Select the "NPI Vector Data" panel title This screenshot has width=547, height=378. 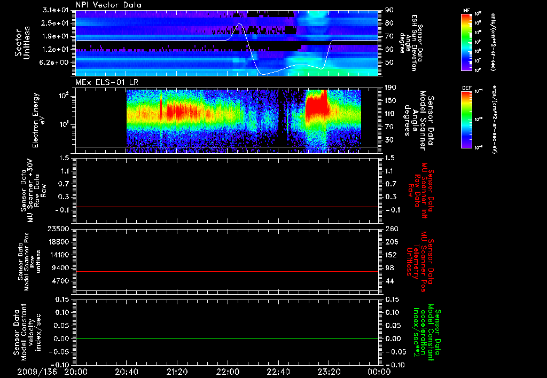click(x=109, y=5)
